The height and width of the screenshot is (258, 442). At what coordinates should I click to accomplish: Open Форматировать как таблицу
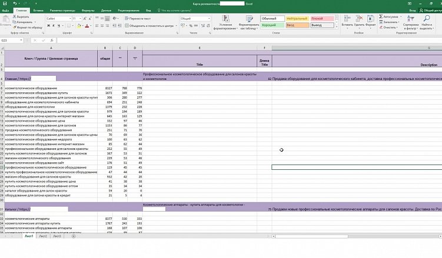(250, 23)
